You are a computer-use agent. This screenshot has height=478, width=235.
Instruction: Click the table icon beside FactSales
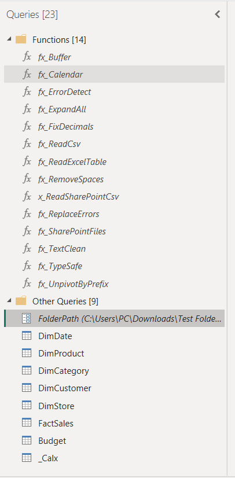click(27, 423)
